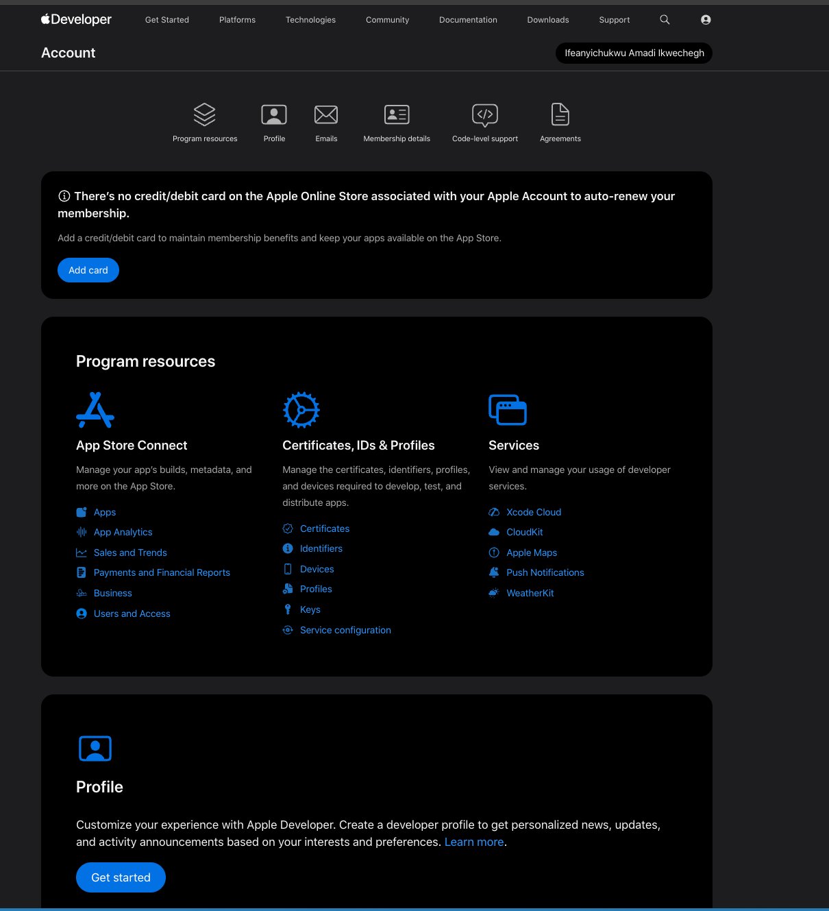Open the Apple Maps link
The height and width of the screenshot is (911, 829).
[532, 552]
